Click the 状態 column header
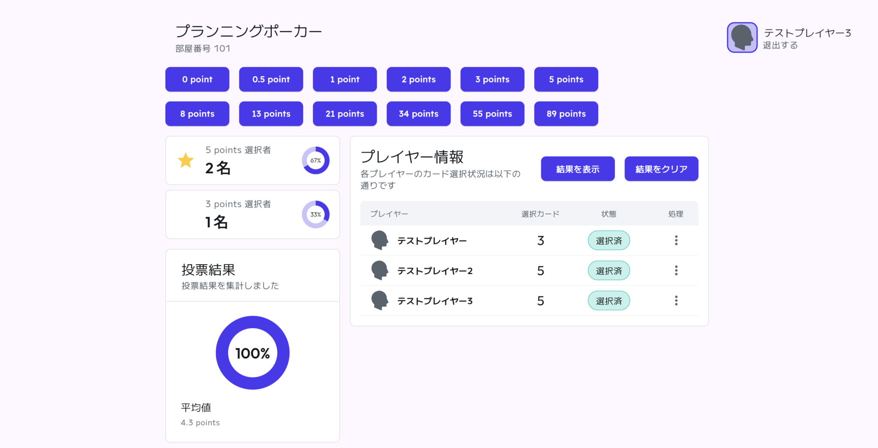This screenshot has width=878, height=448. [x=609, y=214]
